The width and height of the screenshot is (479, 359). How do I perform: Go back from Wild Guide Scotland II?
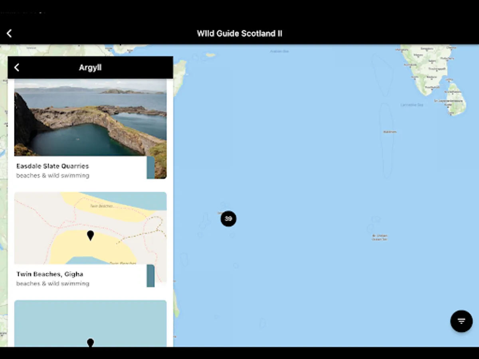[x=9, y=34]
